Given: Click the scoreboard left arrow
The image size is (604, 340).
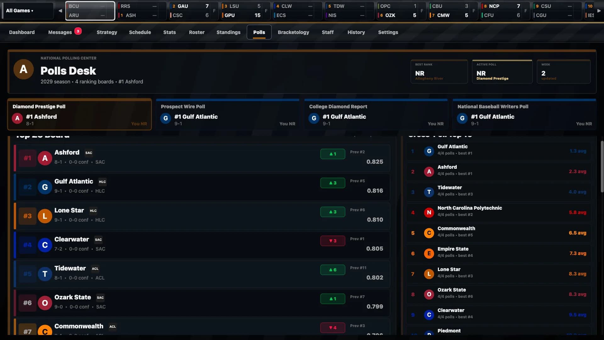Looking at the screenshot, I should click(x=60, y=11).
